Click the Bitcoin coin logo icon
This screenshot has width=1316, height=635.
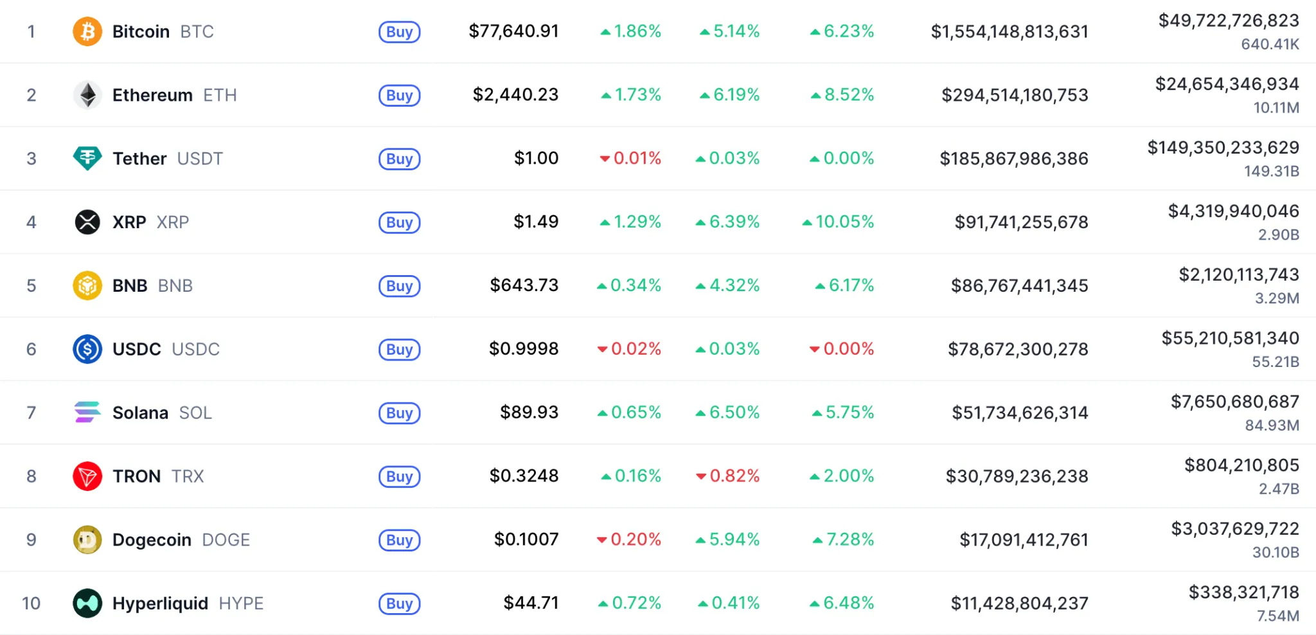[x=87, y=31]
